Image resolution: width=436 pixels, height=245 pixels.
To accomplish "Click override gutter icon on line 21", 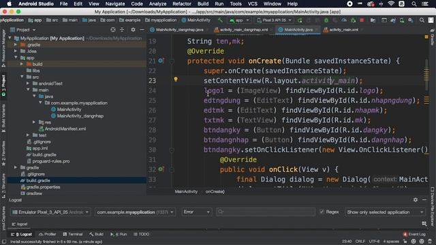I will click(161, 61).
